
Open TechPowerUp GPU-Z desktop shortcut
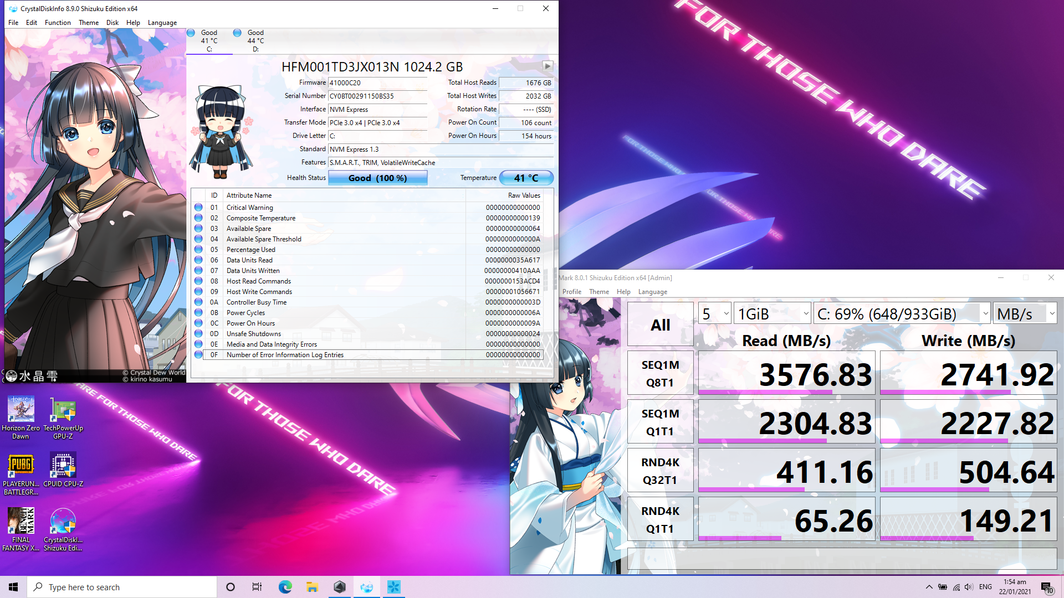[63, 418]
